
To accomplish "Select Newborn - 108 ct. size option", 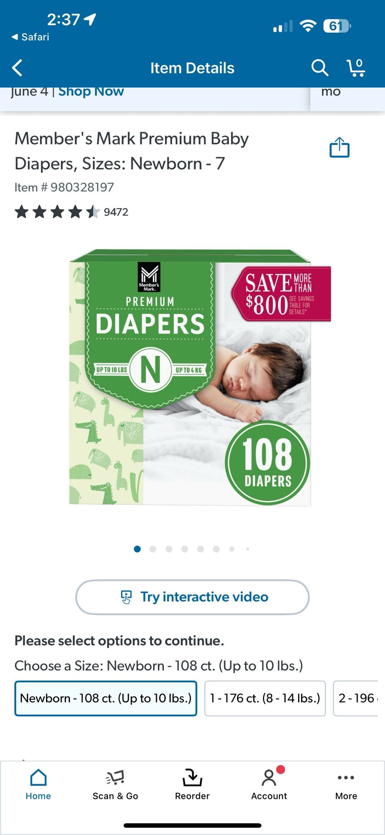I will pyautogui.click(x=106, y=698).
